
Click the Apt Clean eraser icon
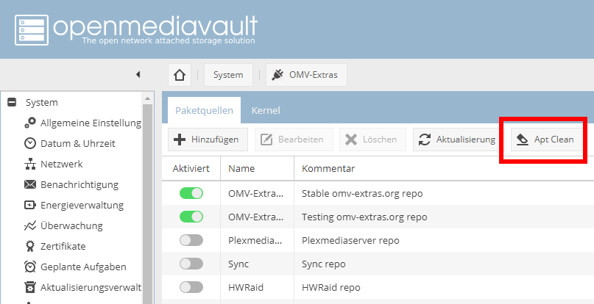click(523, 140)
